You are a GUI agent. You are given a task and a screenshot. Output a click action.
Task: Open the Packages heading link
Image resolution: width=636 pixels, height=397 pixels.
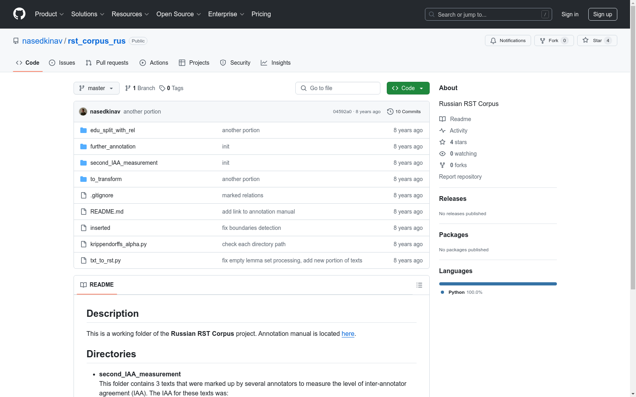(454, 235)
